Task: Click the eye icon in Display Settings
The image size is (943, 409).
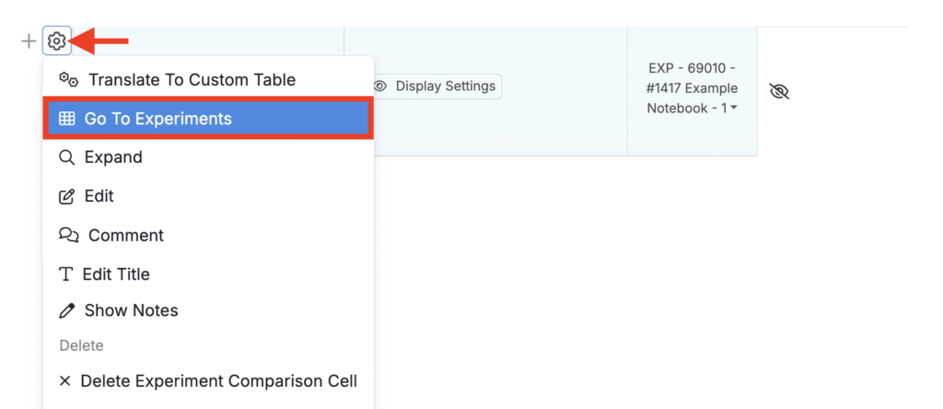Action: (x=380, y=87)
